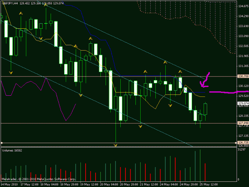The height and width of the screenshot is (187, 249).
Task: Click the 25 May 12:00 time label
Action: [208, 185]
